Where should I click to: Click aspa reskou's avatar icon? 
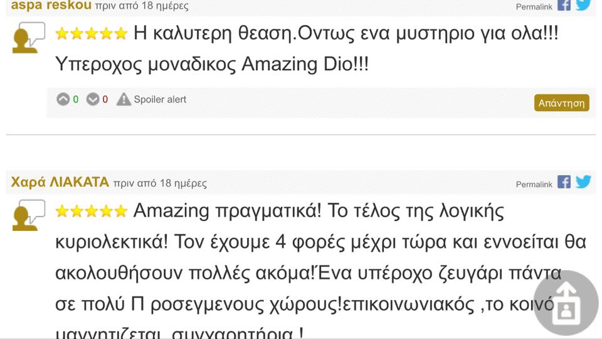(x=29, y=38)
